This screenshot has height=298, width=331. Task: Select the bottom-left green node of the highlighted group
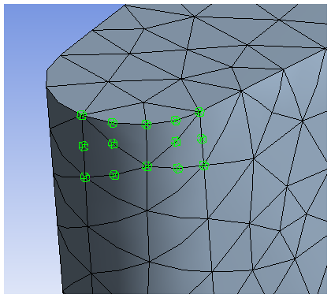(85, 177)
